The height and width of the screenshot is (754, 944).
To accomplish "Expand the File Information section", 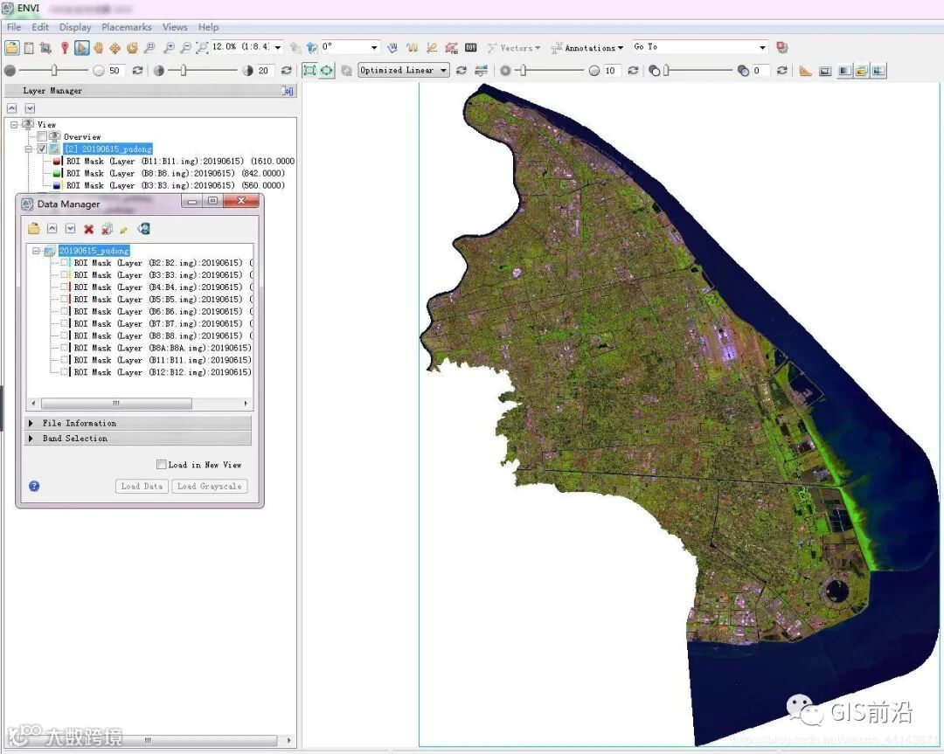I will (79, 423).
